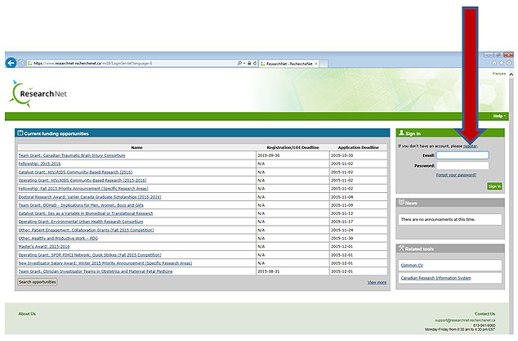The image size is (518, 341).
Task: Click the browser back arrow button
Action: [x=11, y=62]
